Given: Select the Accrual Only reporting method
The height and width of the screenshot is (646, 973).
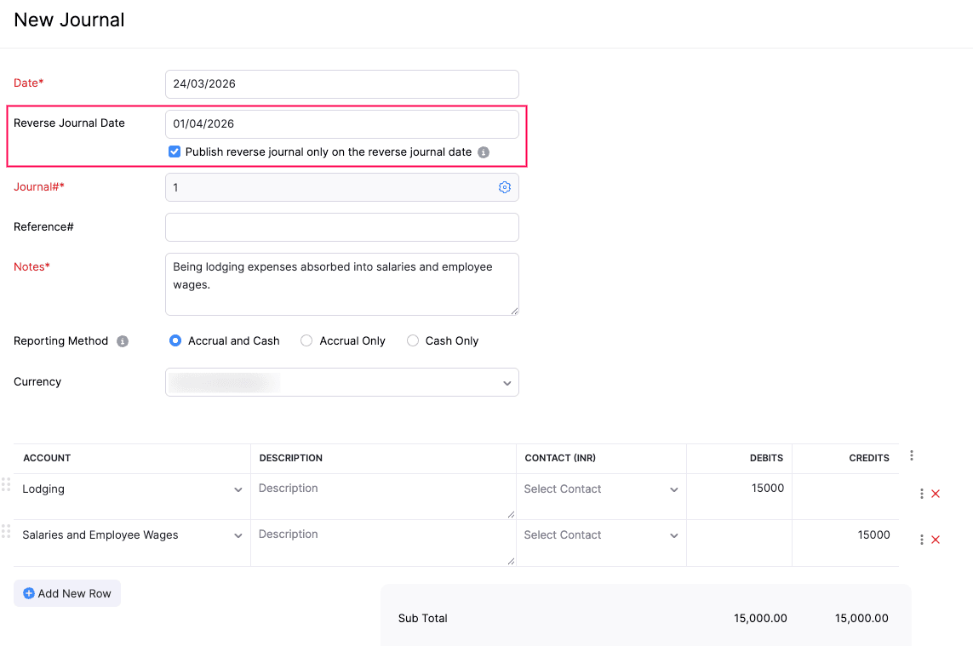Looking at the screenshot, I should pos(306,340).
